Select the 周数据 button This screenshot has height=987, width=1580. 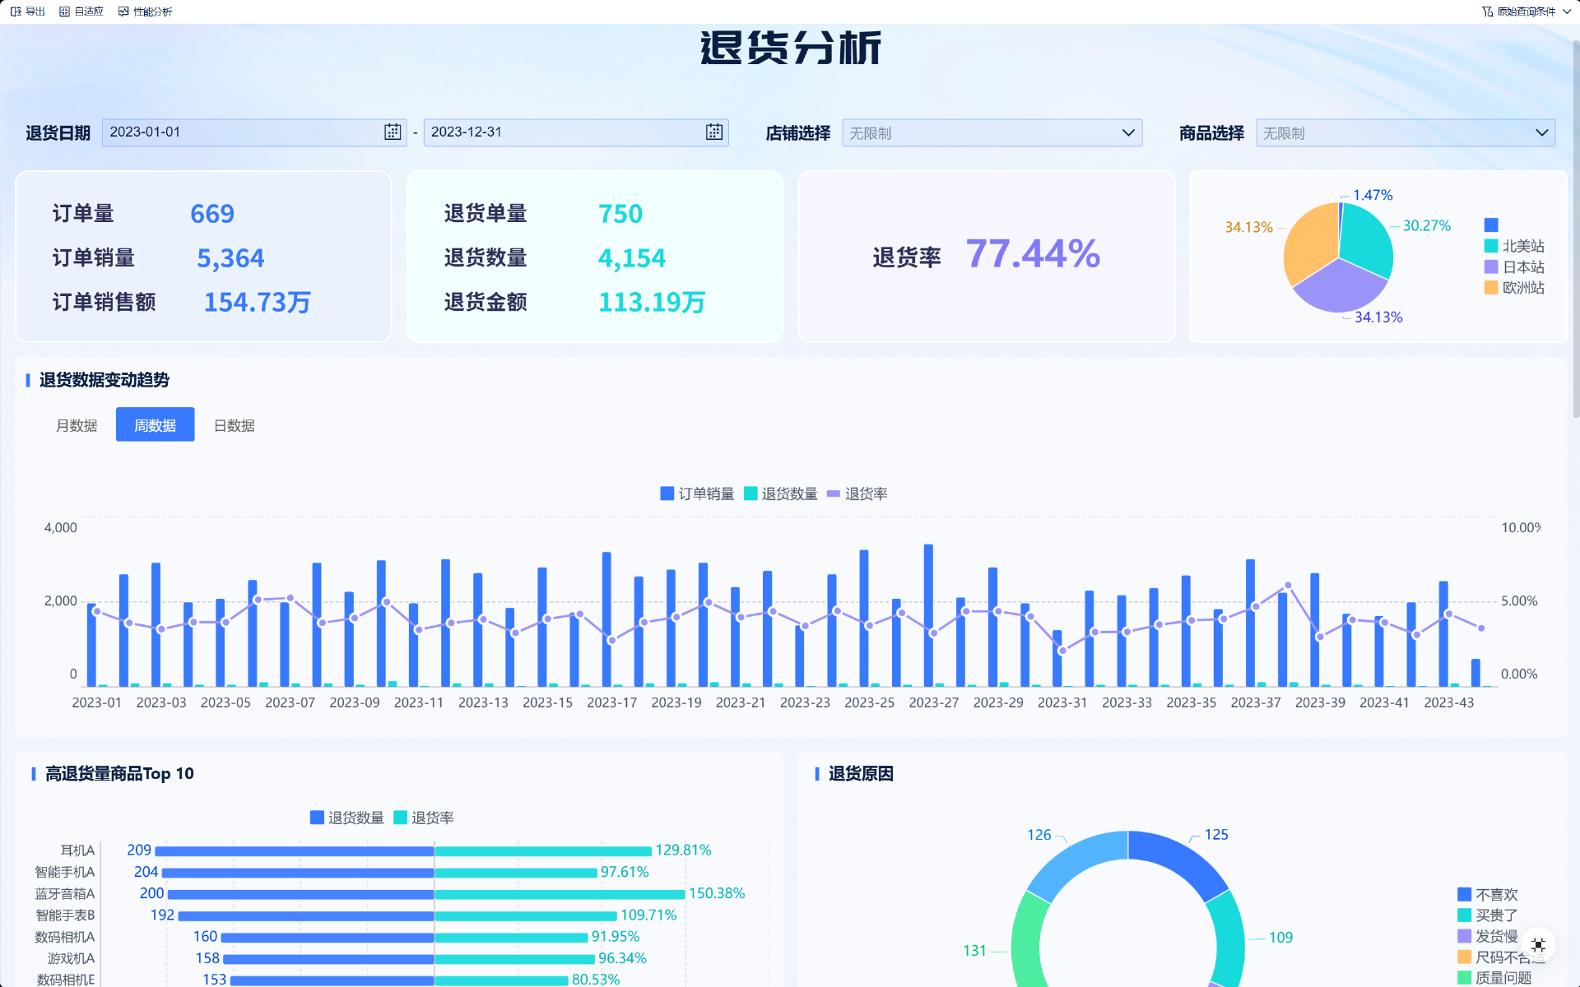tap(155, 425)
